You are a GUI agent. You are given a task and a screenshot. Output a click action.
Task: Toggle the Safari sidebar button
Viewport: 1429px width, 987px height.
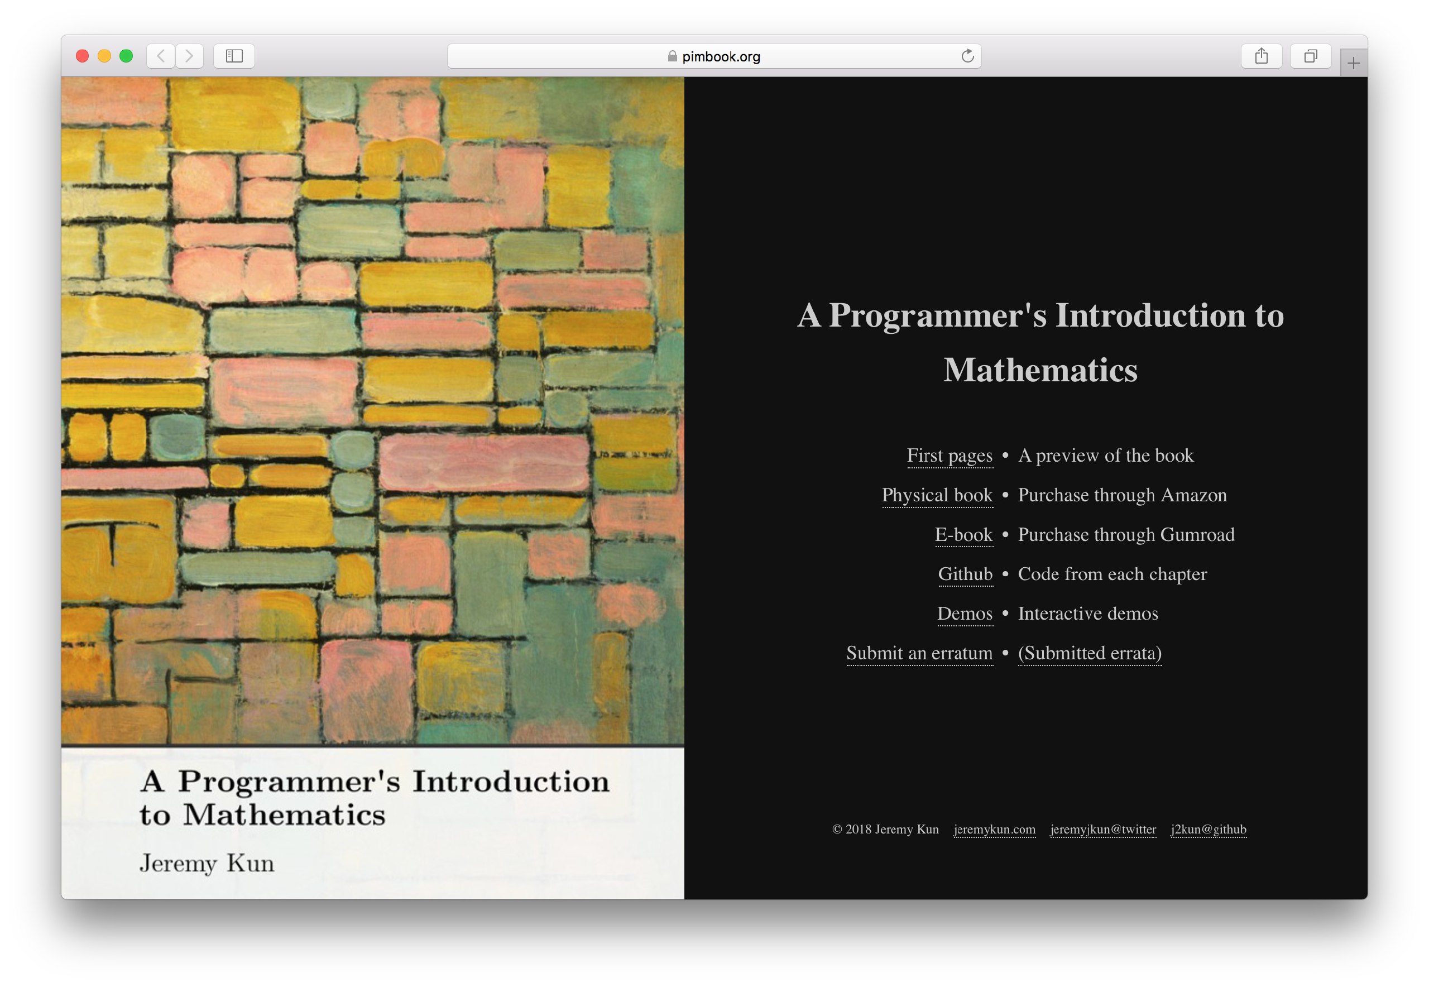(x=234, y=56)
